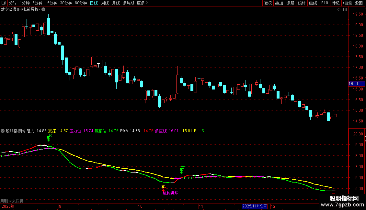Click the 叠加 overlay button

pyautogui.click(x=279, y=3)
